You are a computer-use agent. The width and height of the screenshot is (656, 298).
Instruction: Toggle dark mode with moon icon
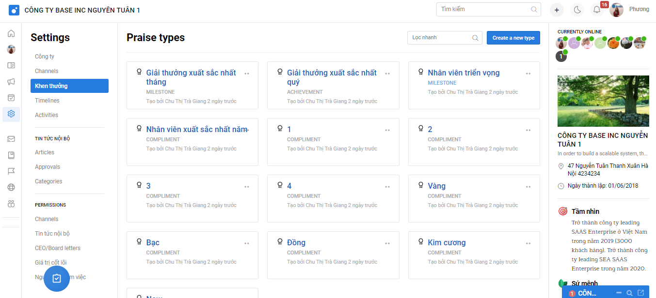[x=577, y=10]
